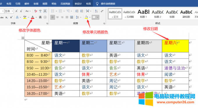The width and height of the screenshot is (198, 108).
Task: Apply multilevel list icon
Action: click(x=68, y=11)
